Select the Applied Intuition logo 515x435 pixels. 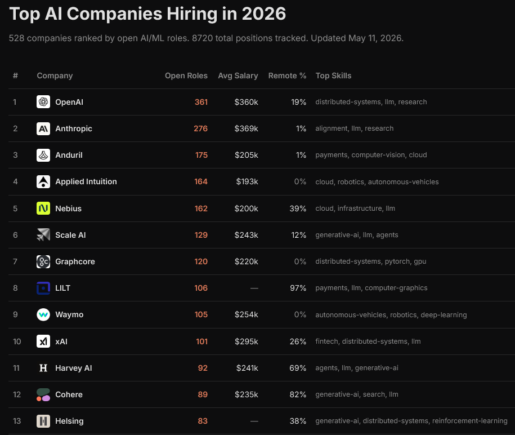click(43, 181)
